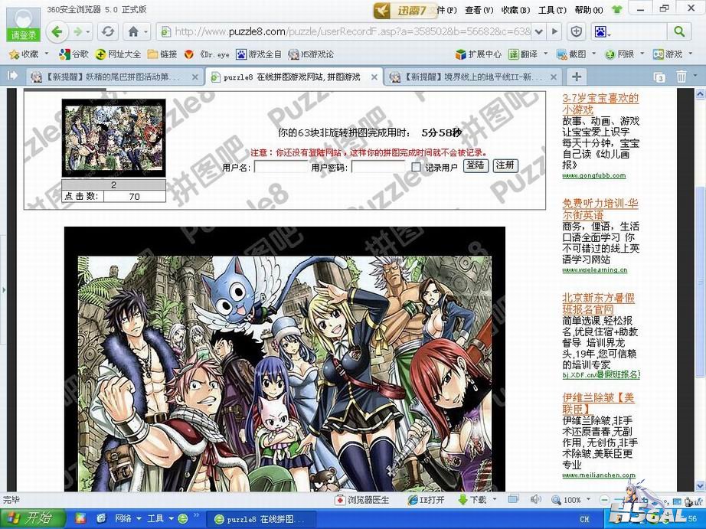The width and height of the screenshot is (706, 529).
Task: Click the green magnifier search button
Action: 678,31
